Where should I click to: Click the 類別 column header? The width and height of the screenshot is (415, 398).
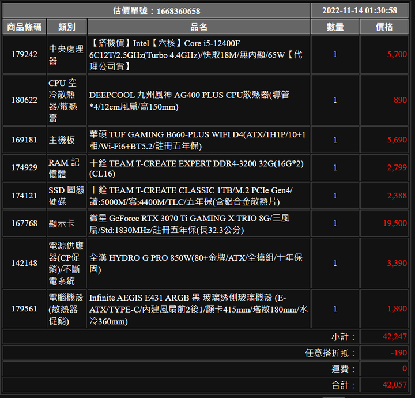(x=67, y=27)
